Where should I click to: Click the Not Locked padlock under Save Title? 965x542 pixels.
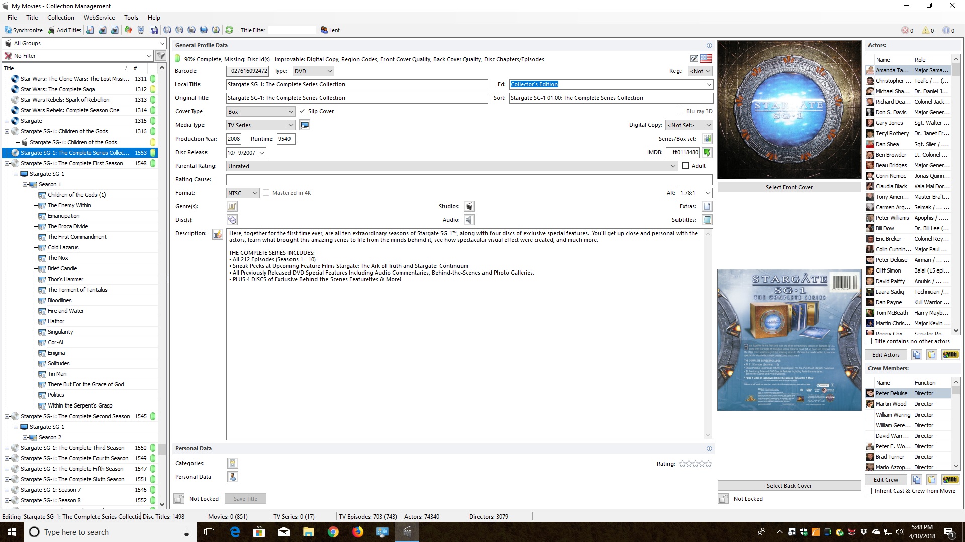(x=179, y=499)
